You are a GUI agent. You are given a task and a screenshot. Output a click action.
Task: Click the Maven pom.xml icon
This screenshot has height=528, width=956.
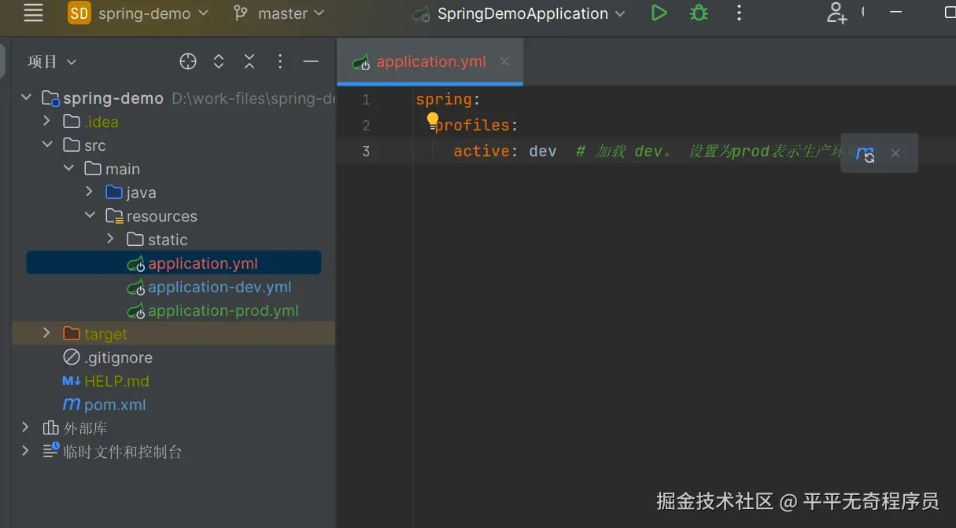coord(72,404)
